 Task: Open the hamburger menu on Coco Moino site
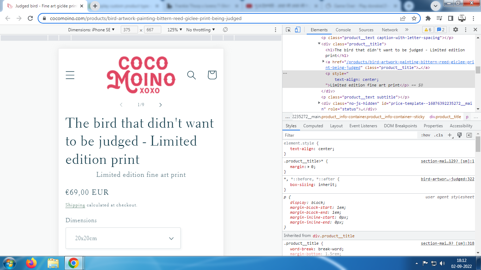tap(70, 75)
